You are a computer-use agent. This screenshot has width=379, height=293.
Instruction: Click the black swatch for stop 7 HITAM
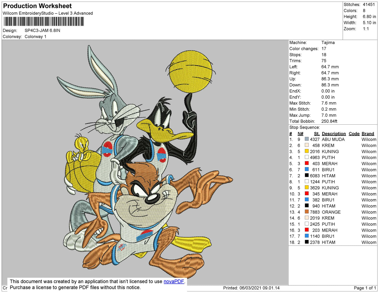pos(307,175)
